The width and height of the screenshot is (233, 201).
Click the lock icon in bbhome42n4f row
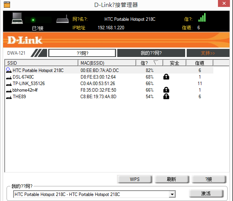click(x=166, y=90)
